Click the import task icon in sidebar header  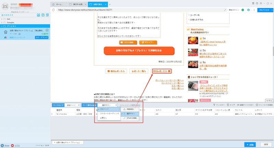tap(38, 15)
